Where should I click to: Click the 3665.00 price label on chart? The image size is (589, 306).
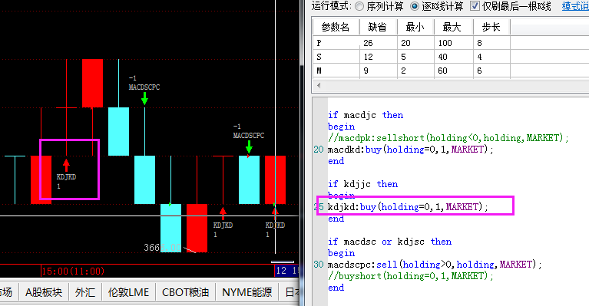tap(162, 248)
